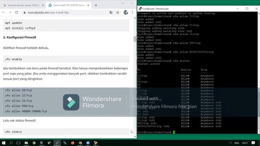Go back in Chrome browser

tap(4, 13)
